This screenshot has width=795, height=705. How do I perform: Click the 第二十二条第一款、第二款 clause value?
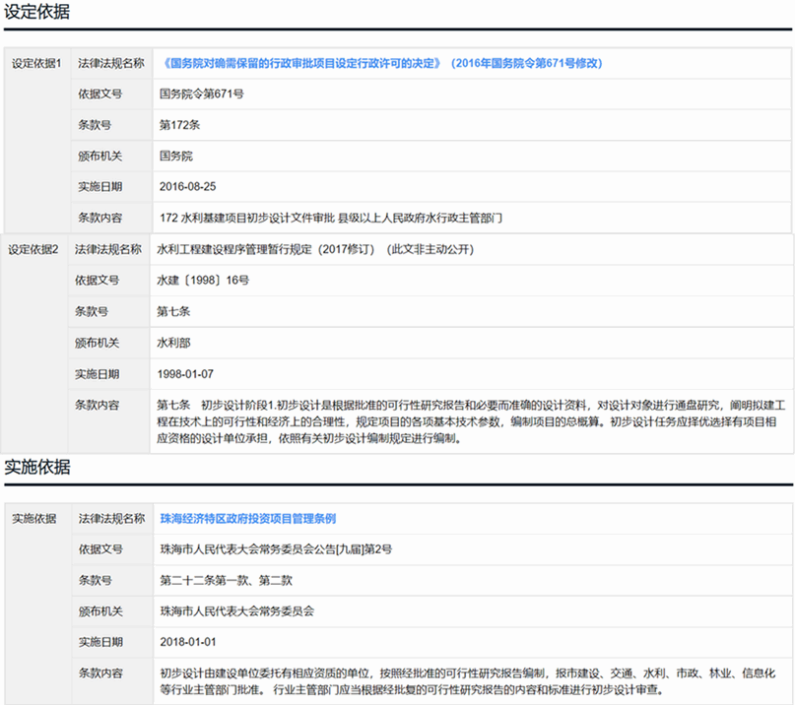tap(227, 580)
